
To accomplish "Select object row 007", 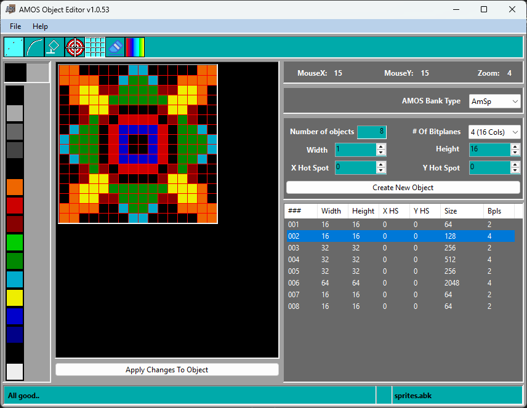I will [401, 295].
